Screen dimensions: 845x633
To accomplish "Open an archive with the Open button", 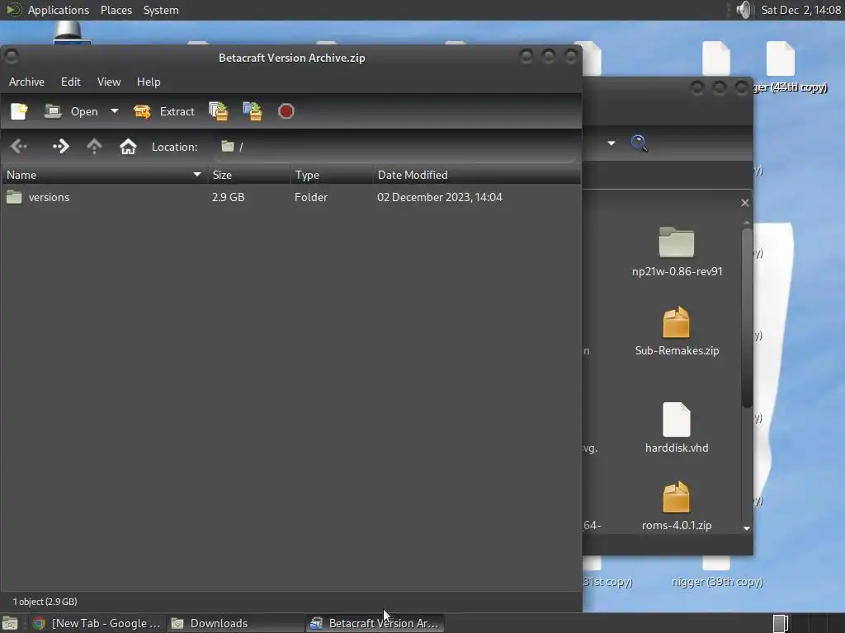I will (x=71, y=111).
